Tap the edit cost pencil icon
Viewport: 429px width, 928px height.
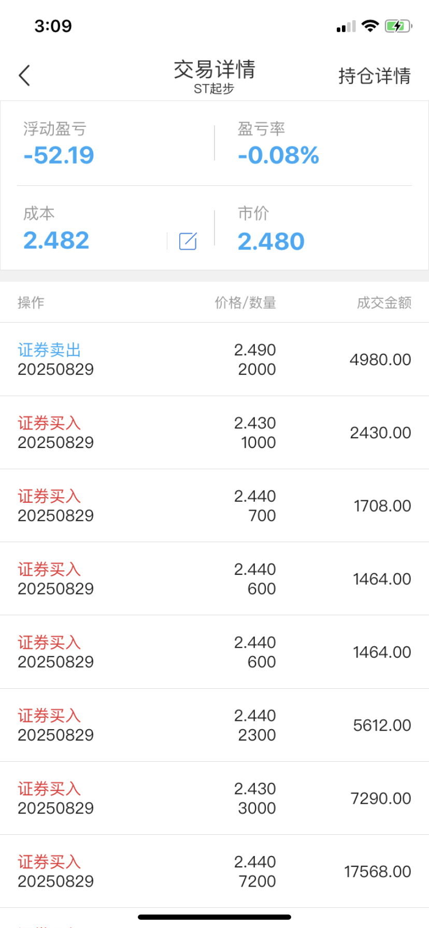[x=188, y=241]
